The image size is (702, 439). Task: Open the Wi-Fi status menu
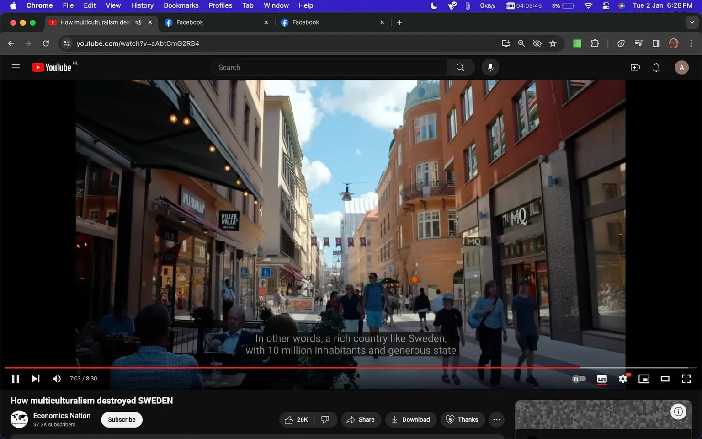[x=588, y=5]
